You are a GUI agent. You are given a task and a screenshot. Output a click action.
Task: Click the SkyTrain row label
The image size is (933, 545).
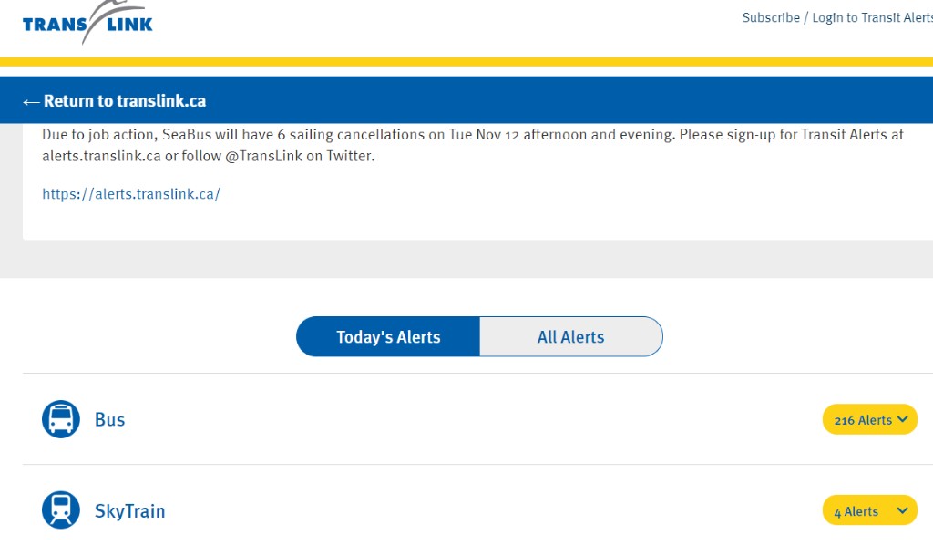click(x=129, y=510)
